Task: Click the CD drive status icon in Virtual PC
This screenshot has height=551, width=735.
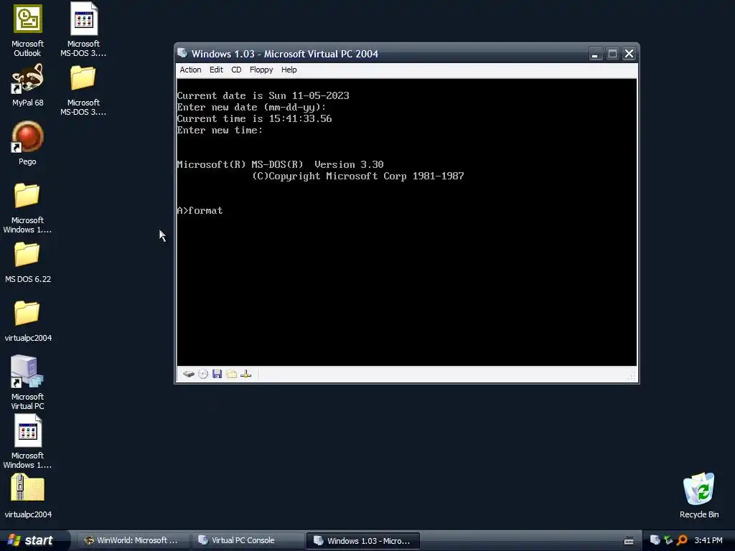Action: [203, 374]
